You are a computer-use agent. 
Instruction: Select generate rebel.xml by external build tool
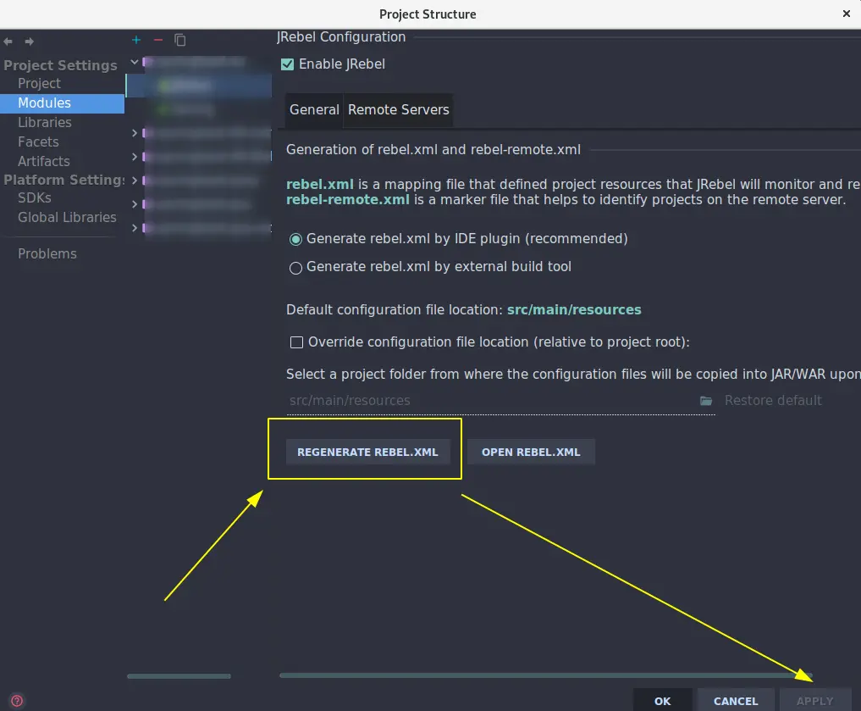pos(296,268)
